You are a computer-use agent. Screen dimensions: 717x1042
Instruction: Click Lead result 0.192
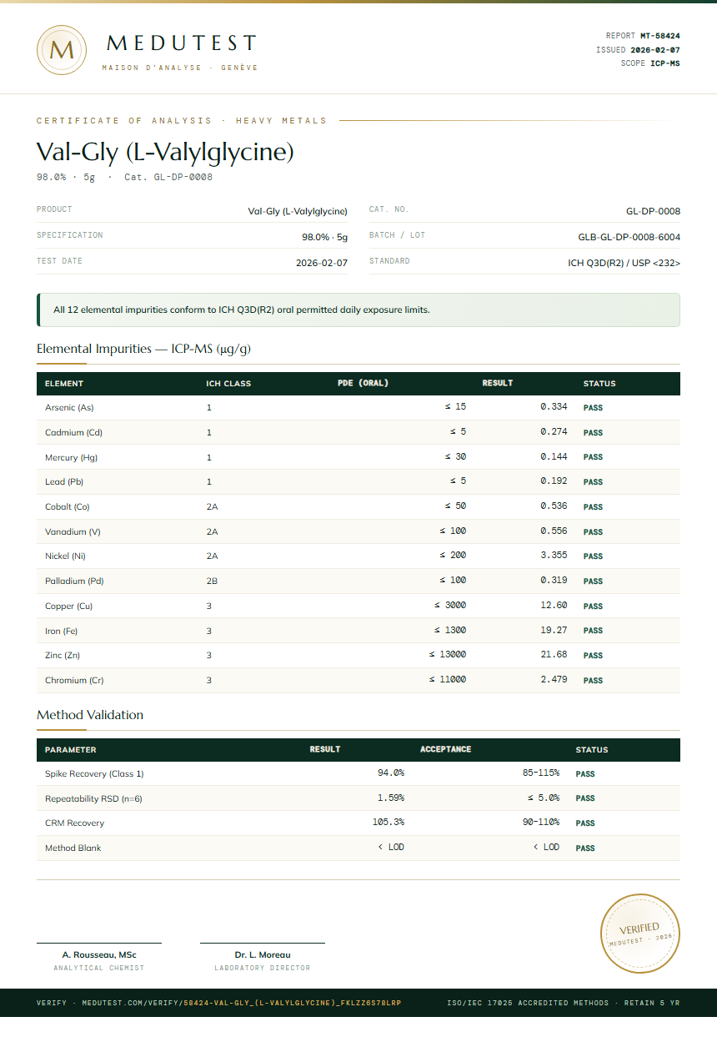554,481
